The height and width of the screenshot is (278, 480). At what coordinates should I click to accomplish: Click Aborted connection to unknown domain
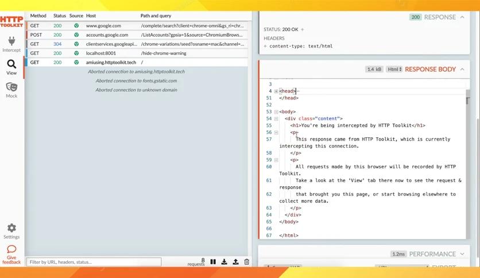pos(136,90)
